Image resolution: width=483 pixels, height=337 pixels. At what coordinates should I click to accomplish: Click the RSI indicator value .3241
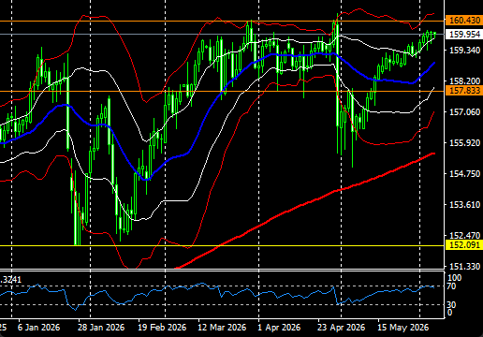click(x=10, y=280)
